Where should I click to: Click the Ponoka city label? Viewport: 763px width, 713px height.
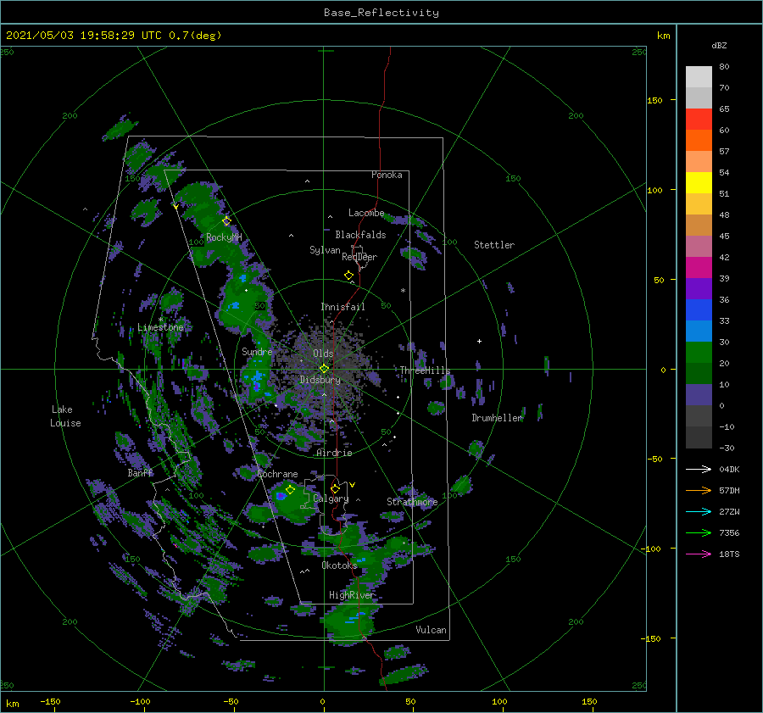[387, 175]
